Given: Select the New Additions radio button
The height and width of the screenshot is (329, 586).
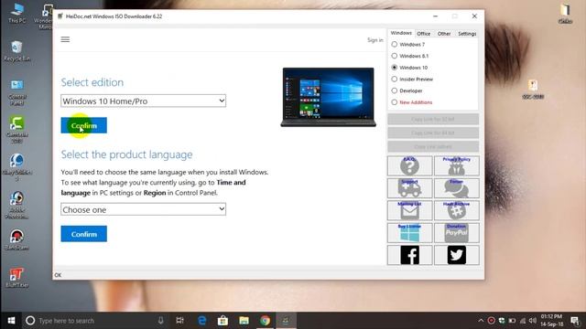Looking at the screenshot, I should (x=395, y=102).
